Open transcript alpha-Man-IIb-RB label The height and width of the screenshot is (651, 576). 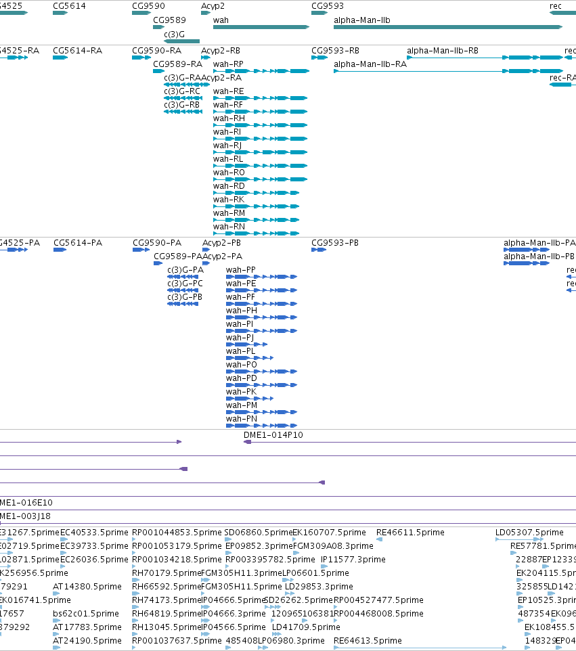[x=443, y=51]
